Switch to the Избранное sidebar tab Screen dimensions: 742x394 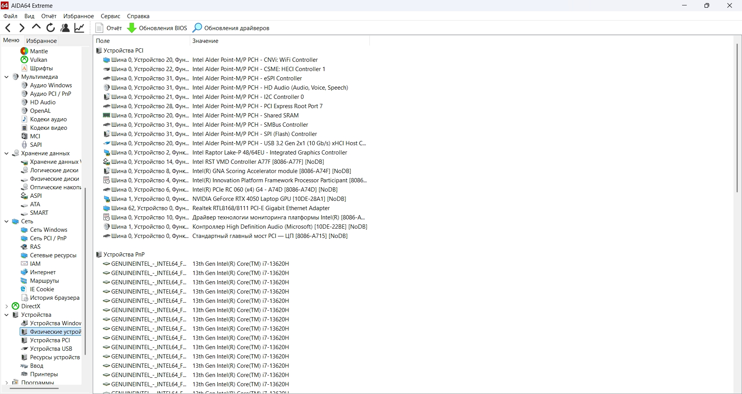[x=41, y=41]
